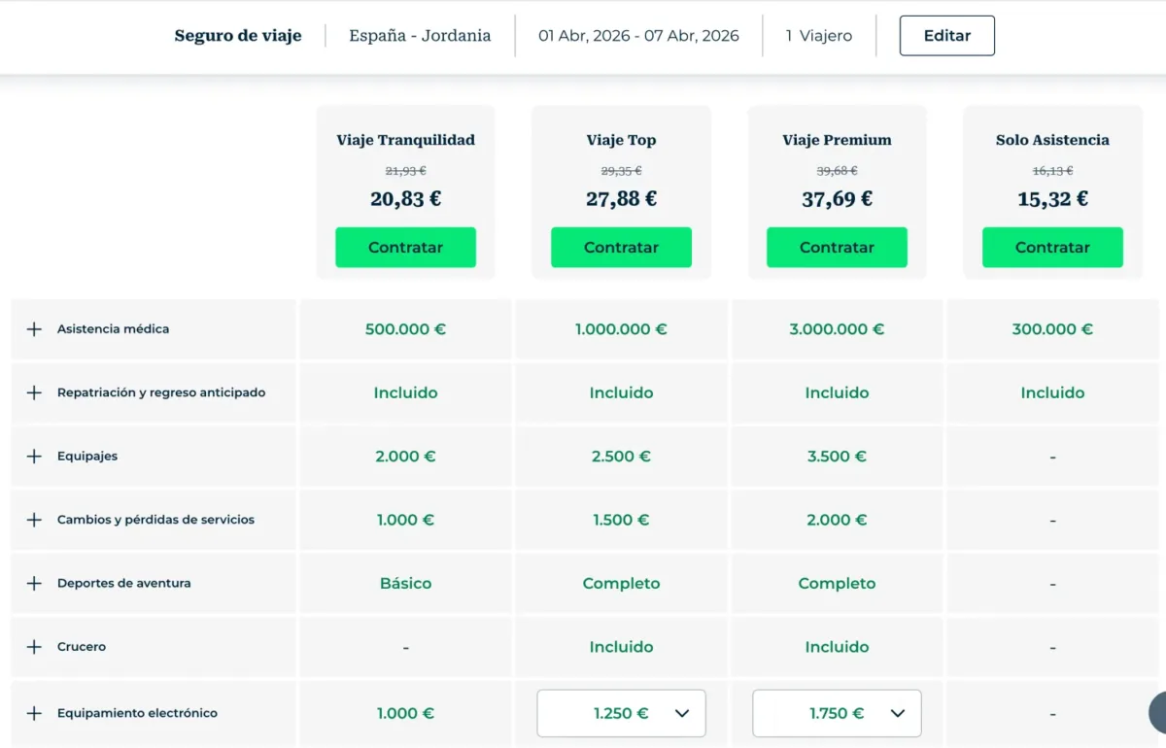The image size is (1166, 748).
Task: Contratar the Solo Asistencia plan
Action: 1053,248
